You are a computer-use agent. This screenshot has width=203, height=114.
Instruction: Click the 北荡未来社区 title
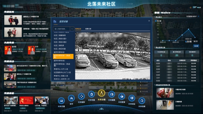(x=101, y=4)
